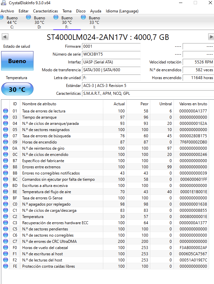Click status icon for apagados por replegado
Screen dimensions: 214x284
[6, 204]
